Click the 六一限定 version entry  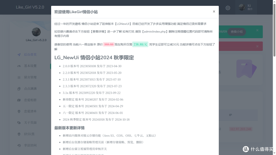click(93, 113)
